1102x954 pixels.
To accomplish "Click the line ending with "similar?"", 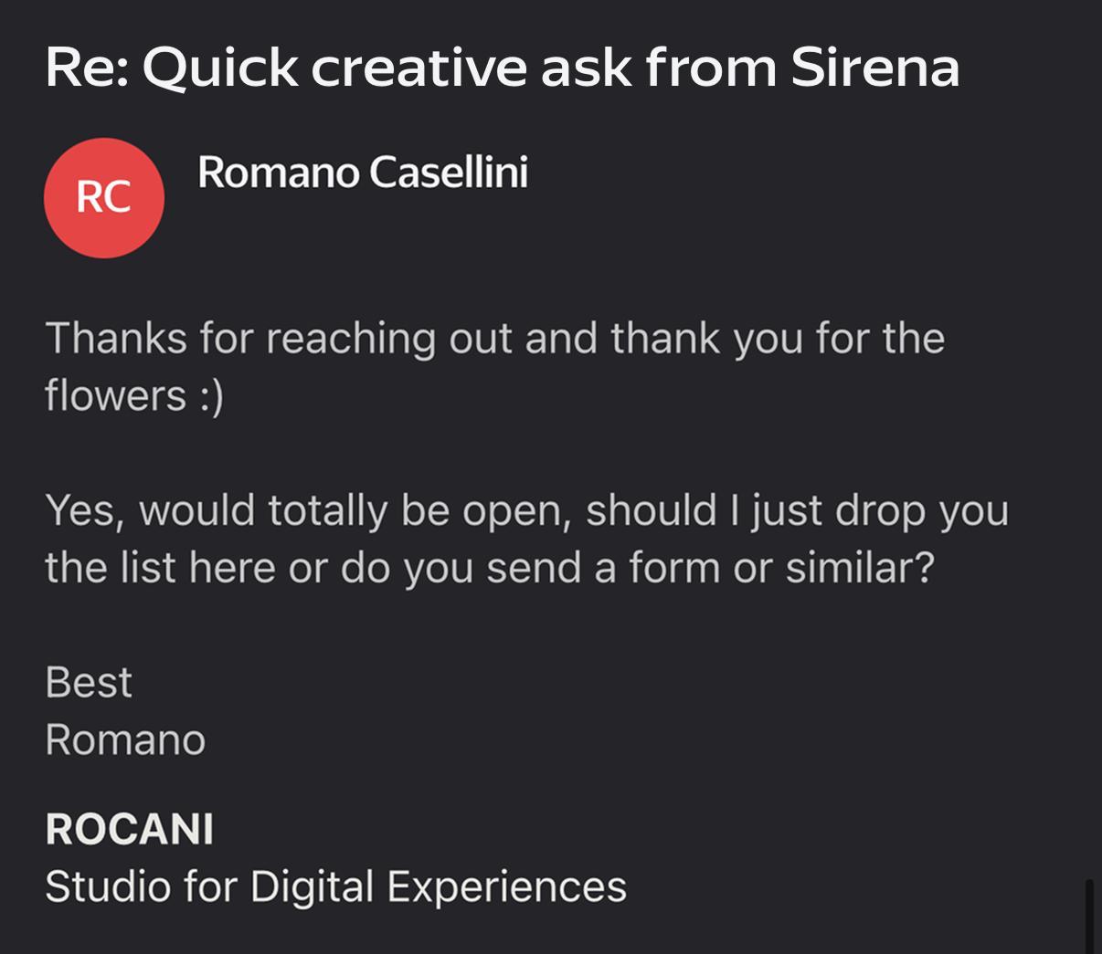I will pos(490,567).
